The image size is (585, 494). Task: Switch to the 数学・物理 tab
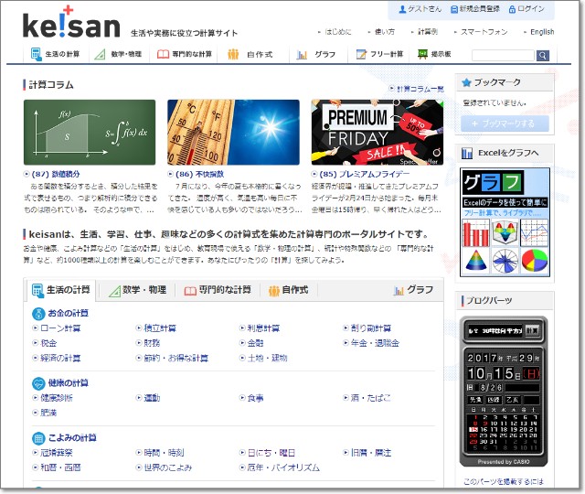(135, 290)
